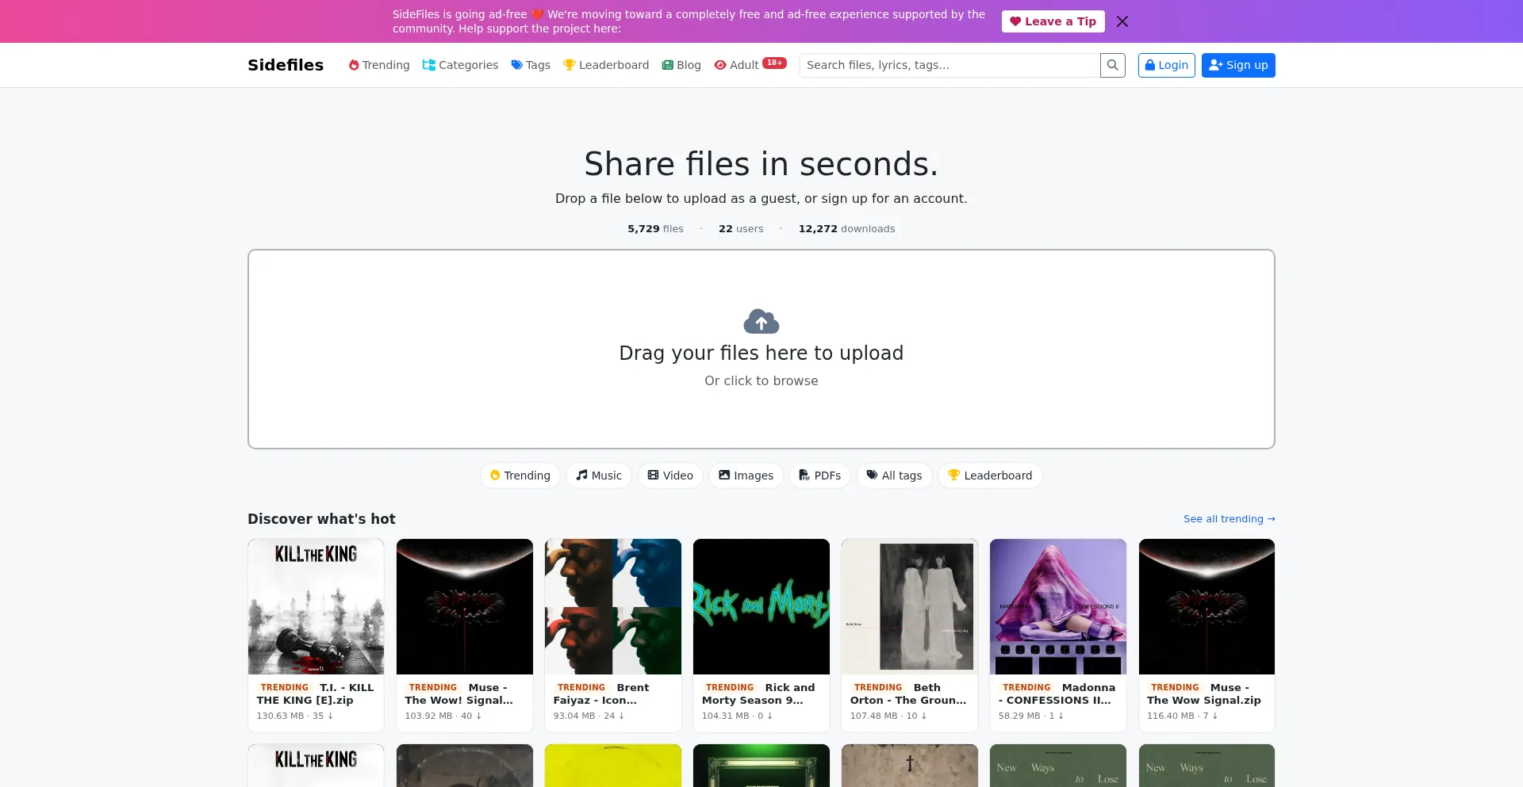Open Brent Faiyaz - Icon thumbnail
1523x787 pixels.
click(613, 606)
